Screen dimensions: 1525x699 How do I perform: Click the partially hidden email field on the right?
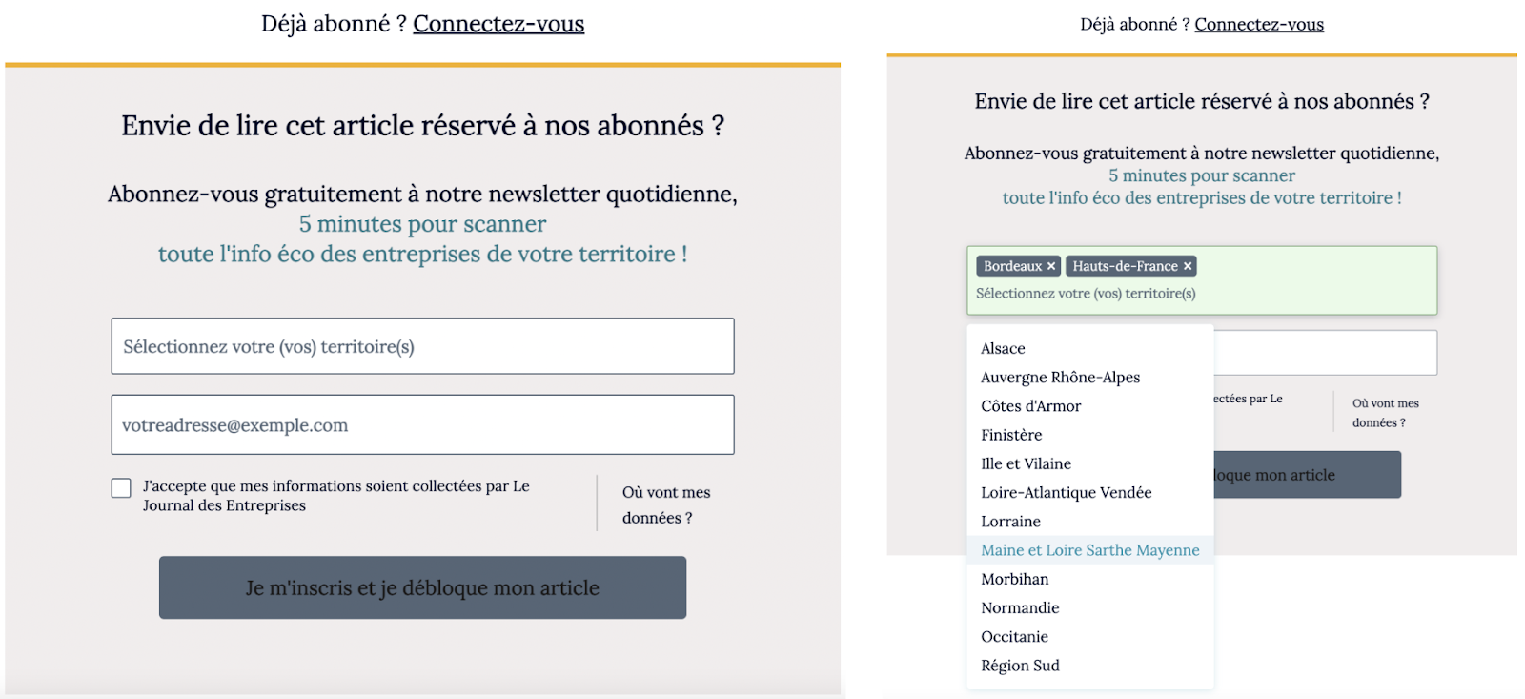click(1325, 353)
